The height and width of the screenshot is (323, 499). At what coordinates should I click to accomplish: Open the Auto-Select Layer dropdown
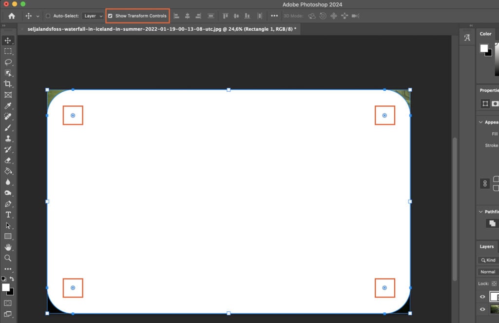point(93,16)
